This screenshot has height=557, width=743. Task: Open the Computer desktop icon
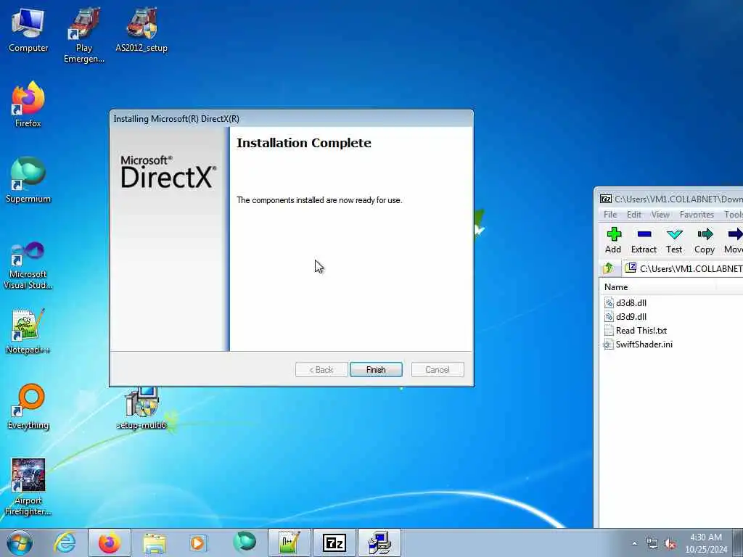coord(28,30)
